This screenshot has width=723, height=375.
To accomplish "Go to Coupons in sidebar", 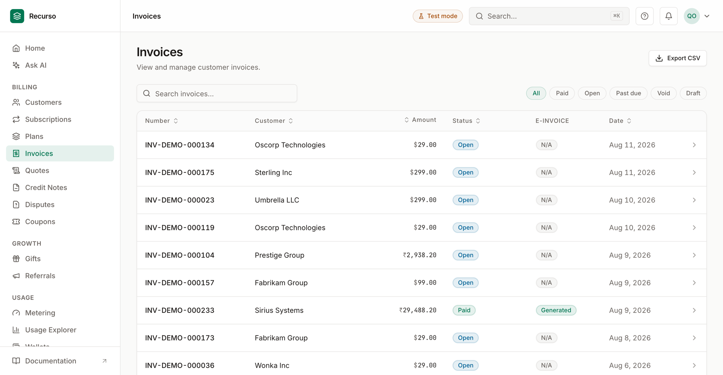I will click(60, 221).
